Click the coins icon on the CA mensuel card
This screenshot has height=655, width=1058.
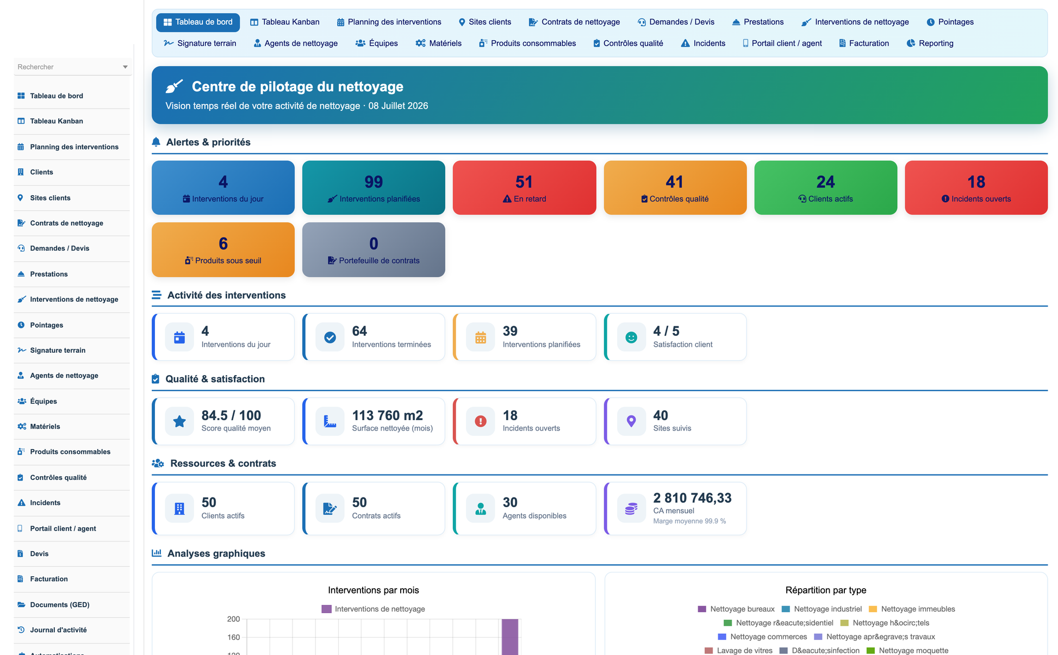[x=631, y=509]
